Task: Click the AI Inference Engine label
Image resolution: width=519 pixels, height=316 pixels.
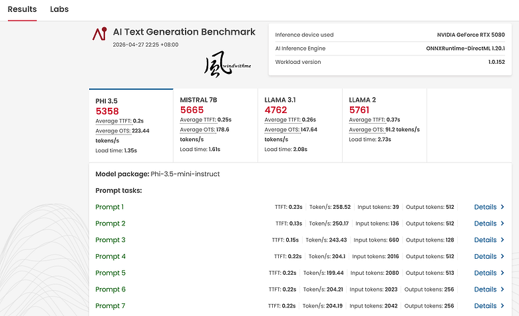Action: coord(300,49)
